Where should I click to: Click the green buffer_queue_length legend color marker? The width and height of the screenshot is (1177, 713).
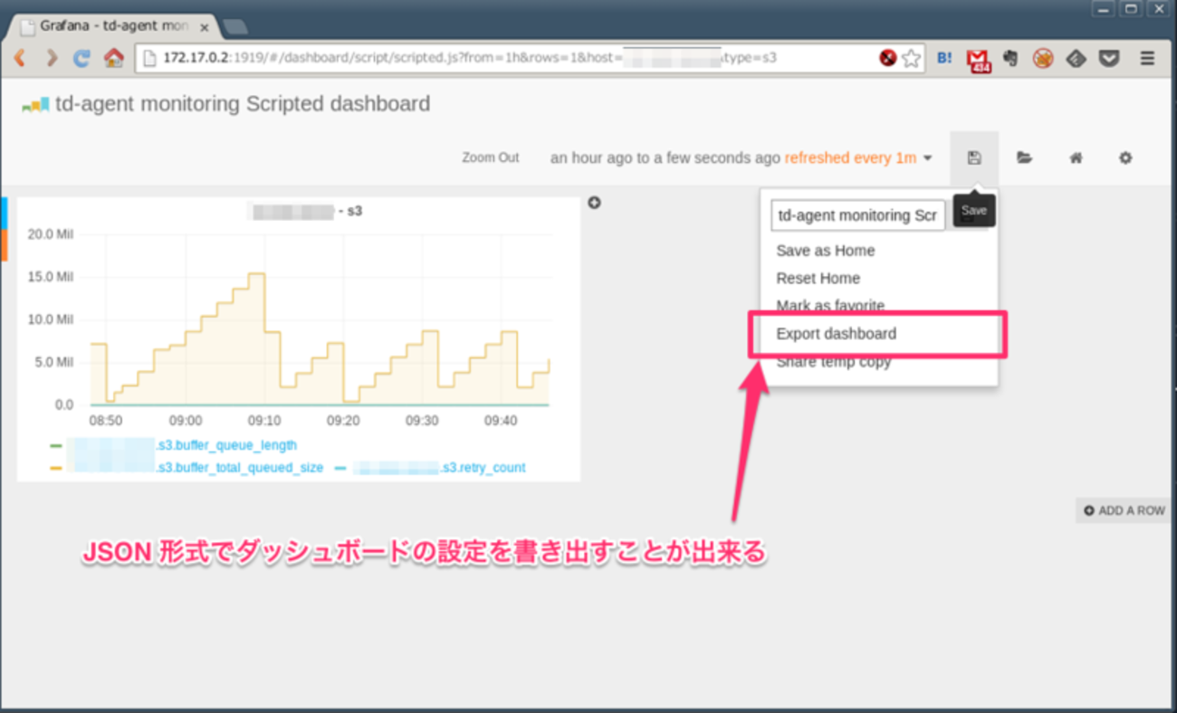pos(56,446)
